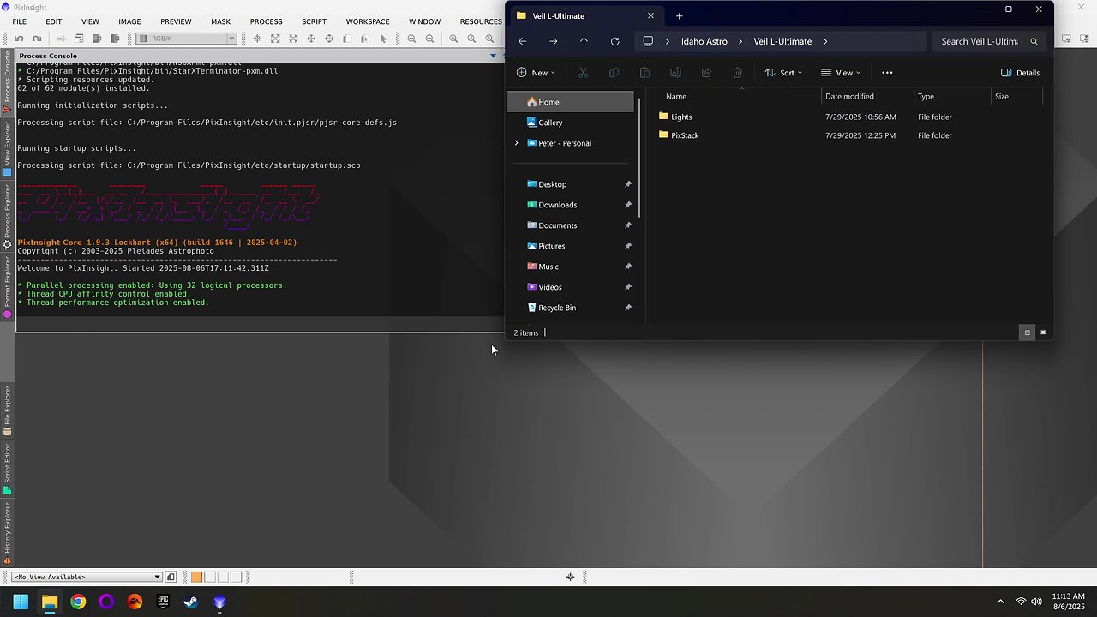Add a new tab in Explorer
The height and width of the screenshot is (617, 1097).
680,15
